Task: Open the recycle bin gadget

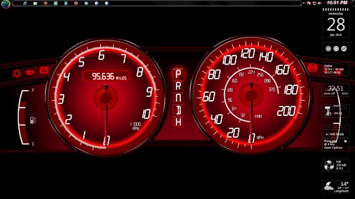Action: [336, 165]
